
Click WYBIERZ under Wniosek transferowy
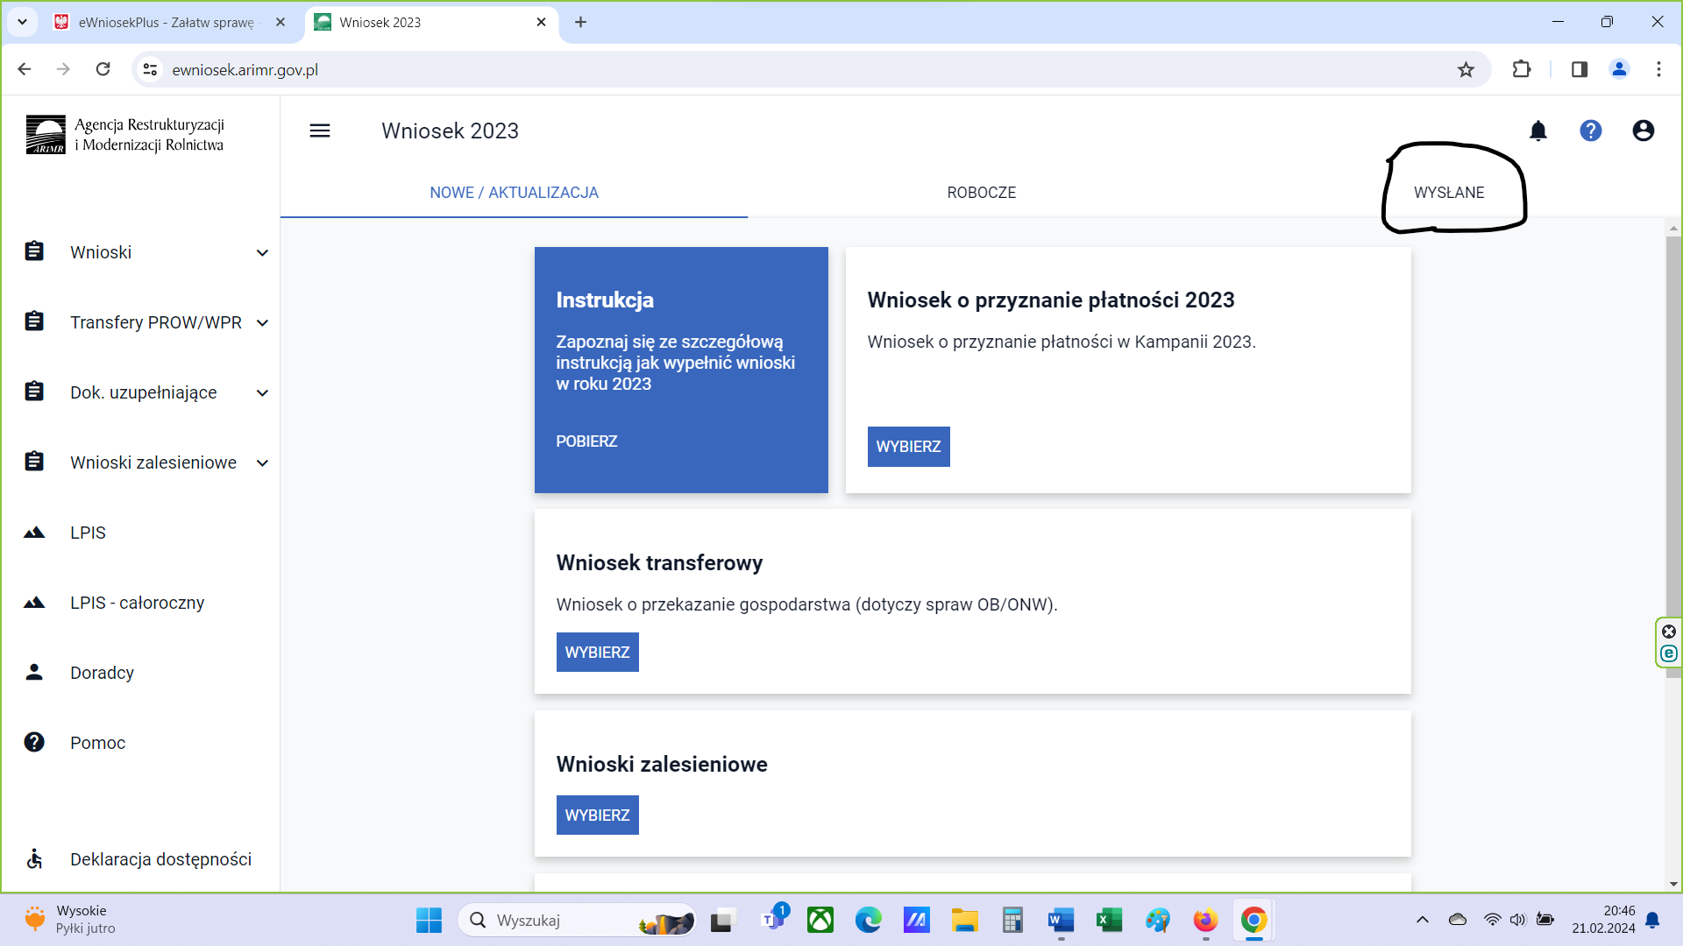(x=597, y=653)
